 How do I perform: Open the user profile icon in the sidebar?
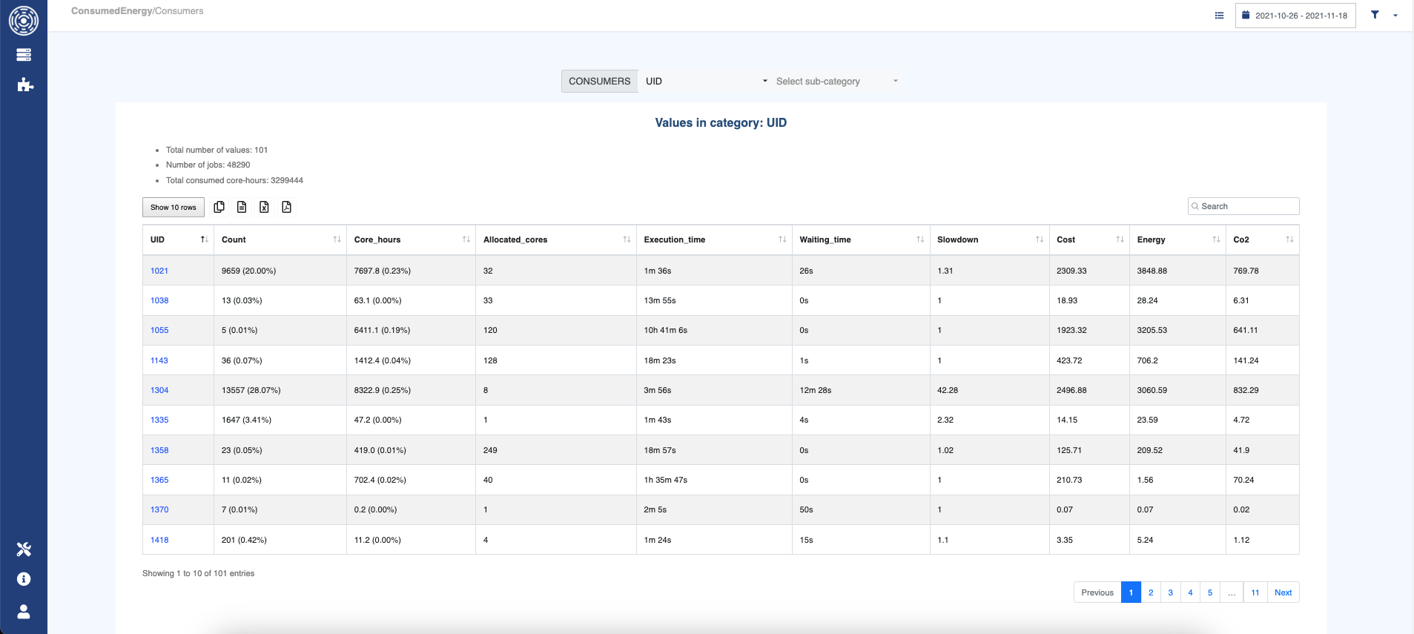coord(24,612)
